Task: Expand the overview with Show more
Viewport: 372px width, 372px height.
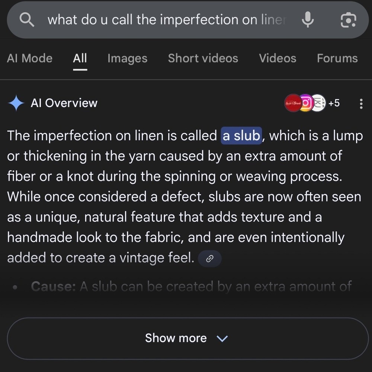Action: [x=187, y=338]
